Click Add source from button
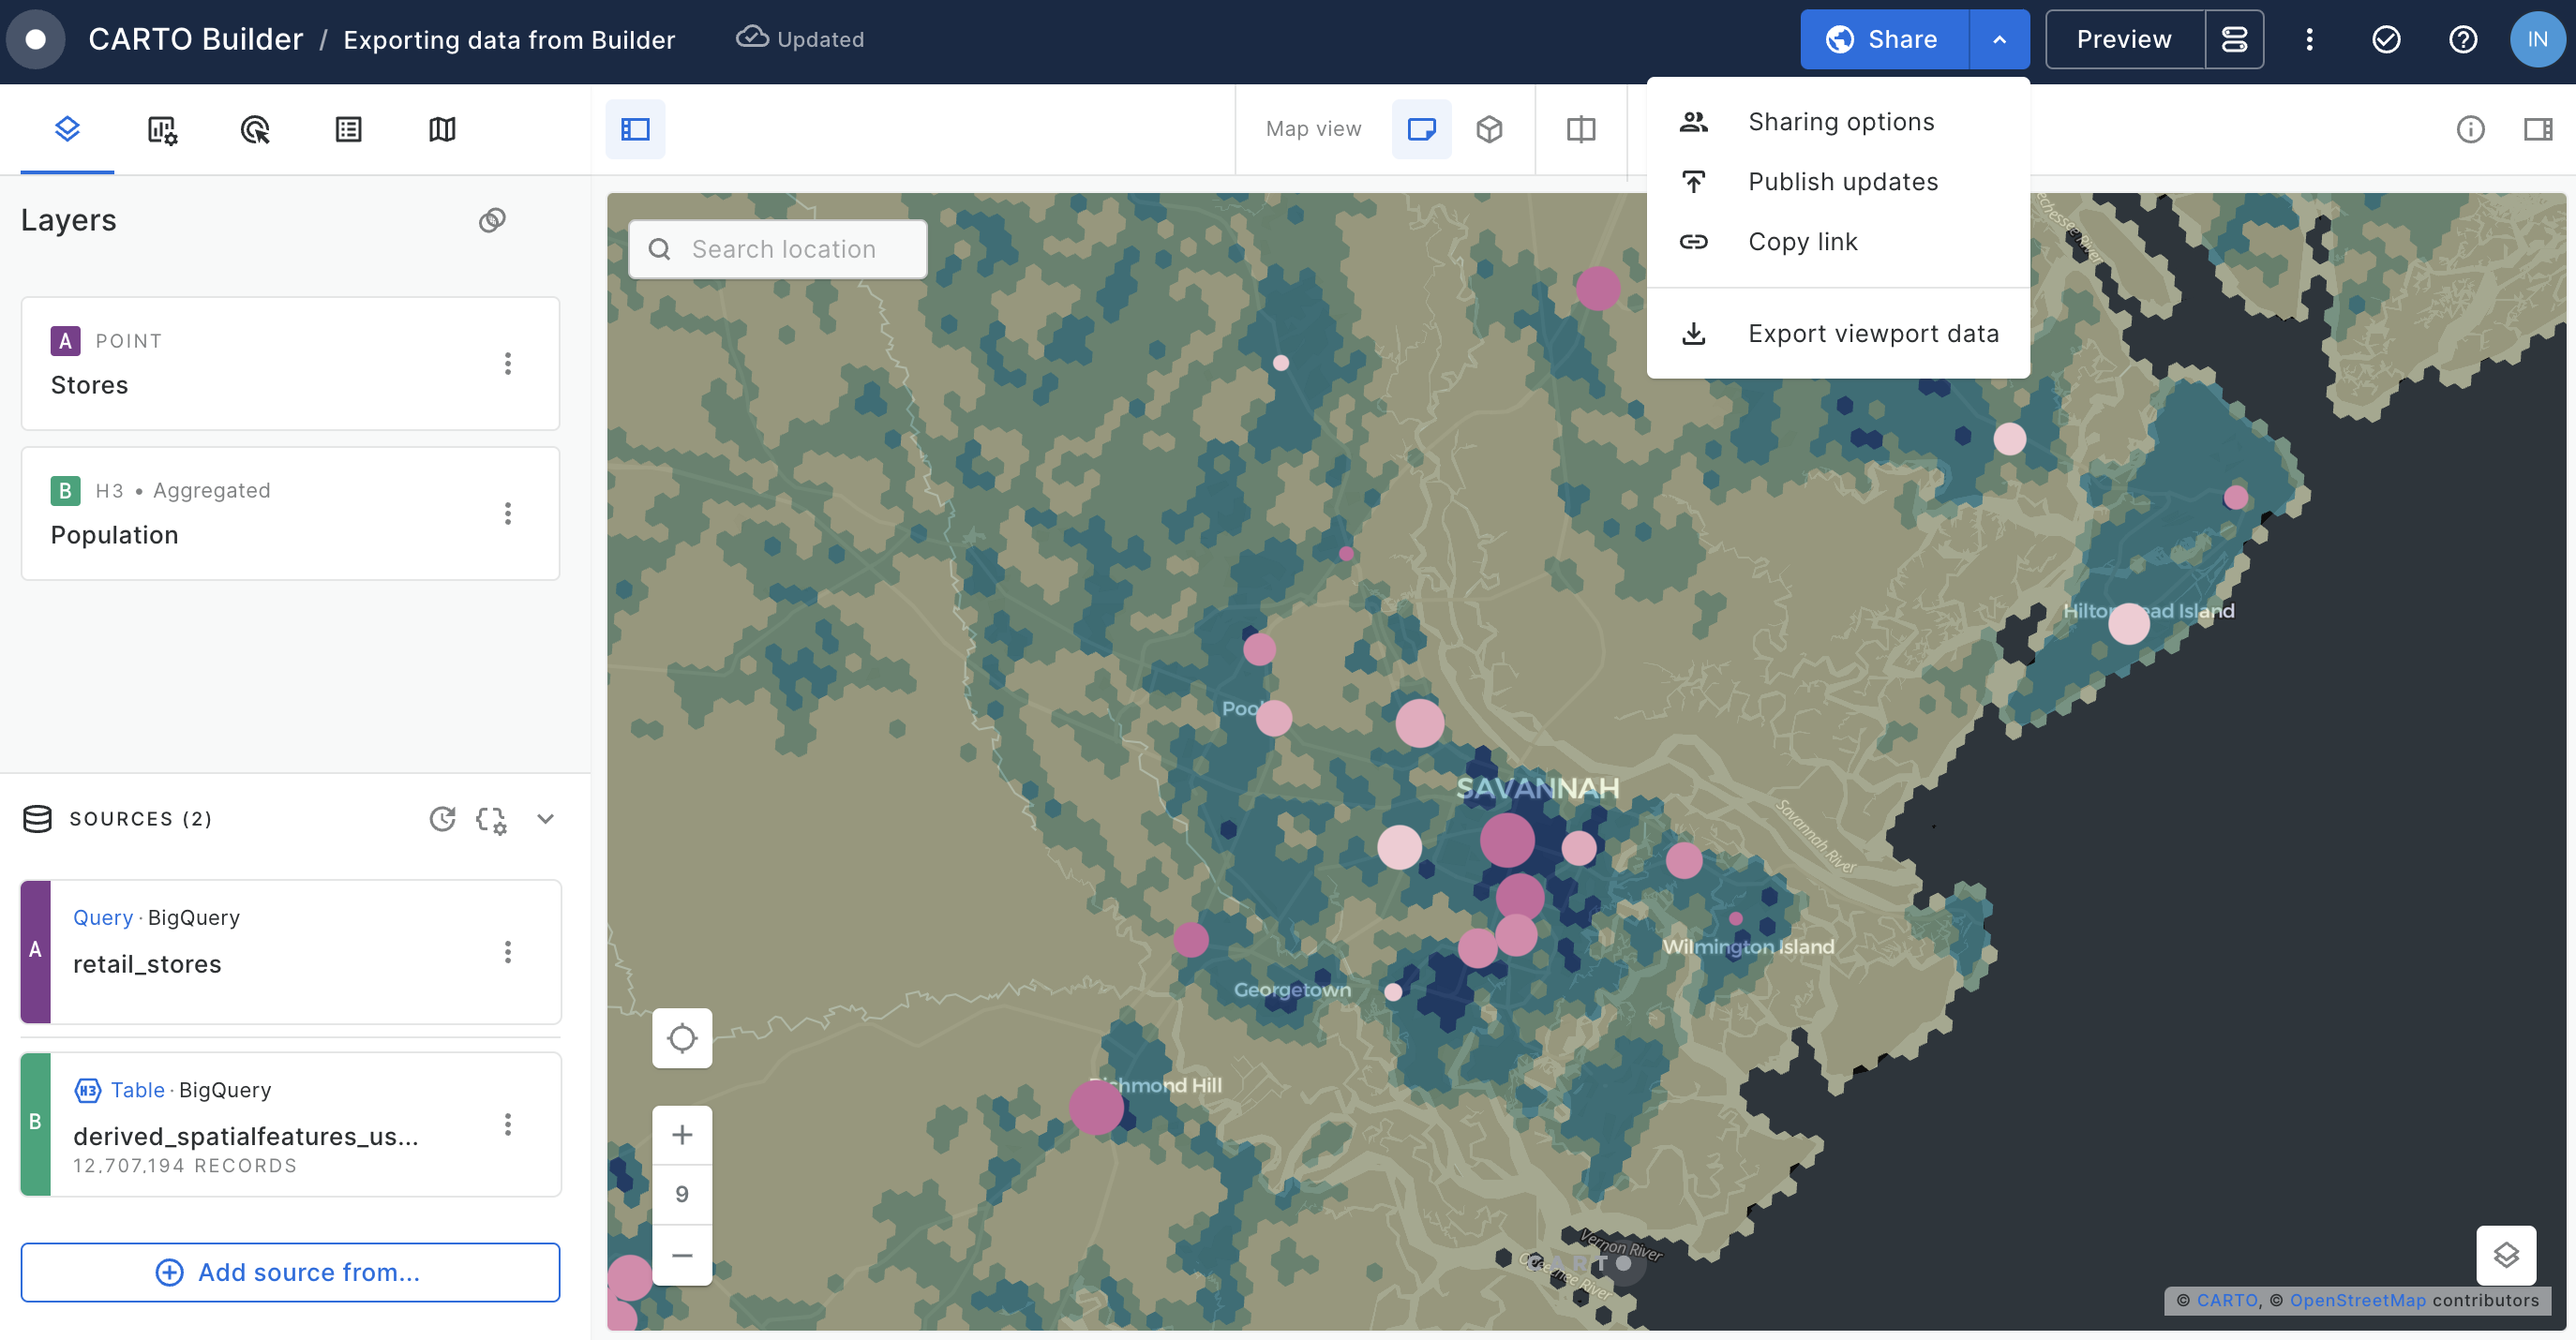 click(x=290, y=1272)
